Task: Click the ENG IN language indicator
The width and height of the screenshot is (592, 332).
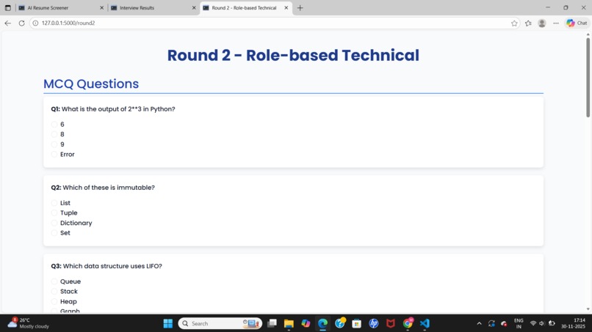Action: pos(519,323)
